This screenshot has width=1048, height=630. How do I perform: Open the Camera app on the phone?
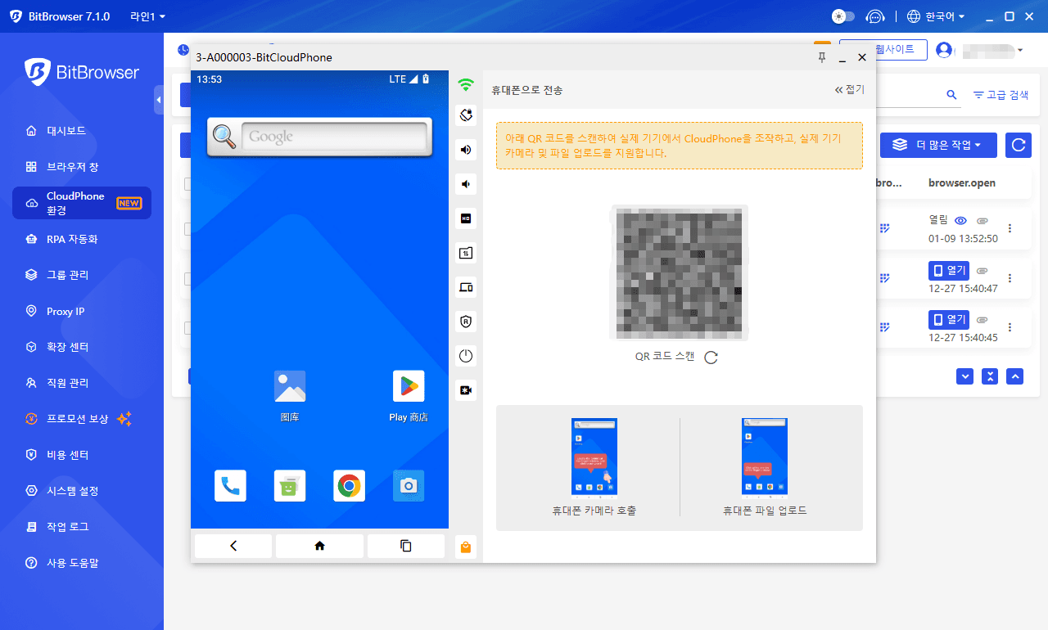tap(409, 485)
